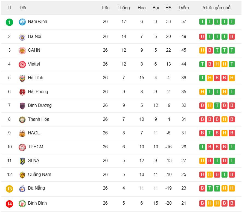Click the SLNA shield logo
The height and width of the screenshot is (212, 242).
point(22,161)
